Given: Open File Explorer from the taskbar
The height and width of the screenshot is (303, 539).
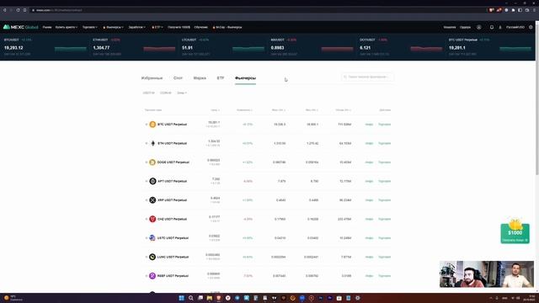Looking at the screenshot, I should click(210, 298).
